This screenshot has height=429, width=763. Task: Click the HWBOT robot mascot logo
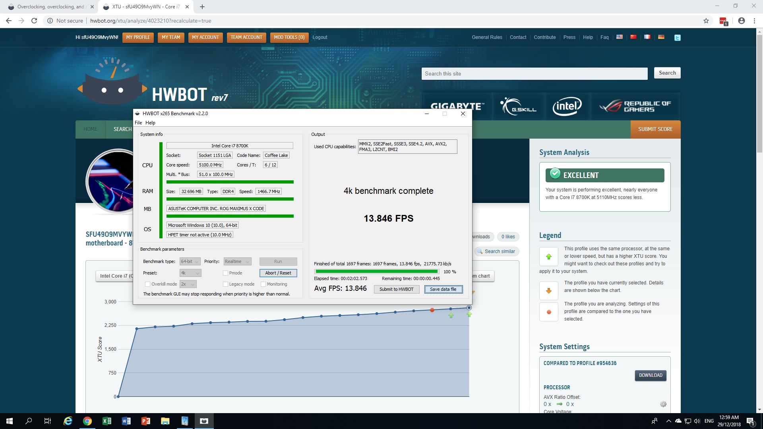(x=112, y=81)
